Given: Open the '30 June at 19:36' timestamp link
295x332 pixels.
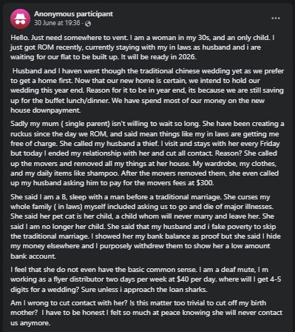Looking at the screenshot, I should [x=57, y=23].
